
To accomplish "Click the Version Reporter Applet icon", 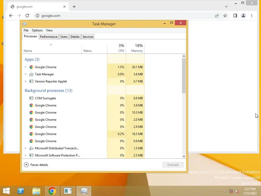I will pos(31,81).
